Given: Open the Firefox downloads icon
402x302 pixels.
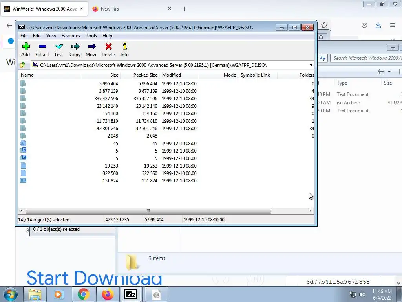Looking at the screenshot, I should tap(378, 25).
